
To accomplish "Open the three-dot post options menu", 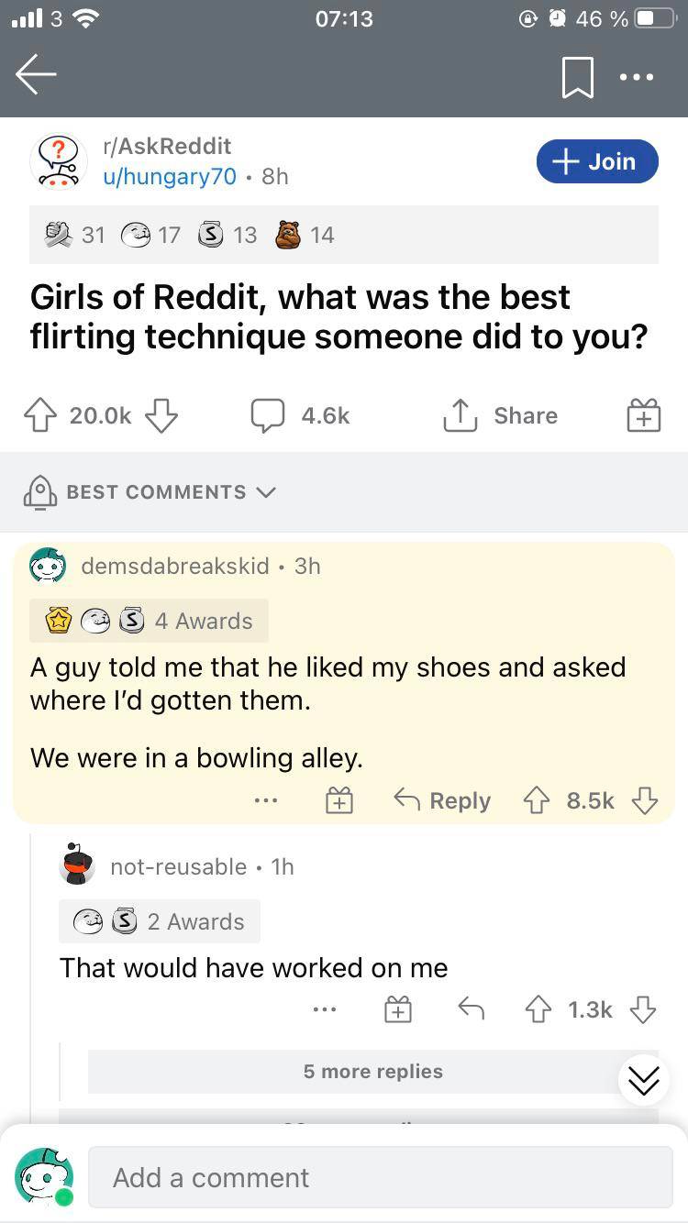I will (x=637, y=77).
